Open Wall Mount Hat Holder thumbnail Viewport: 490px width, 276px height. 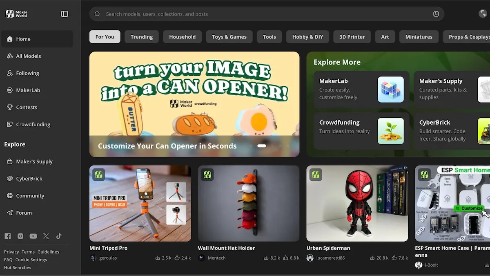click(249, 203)
